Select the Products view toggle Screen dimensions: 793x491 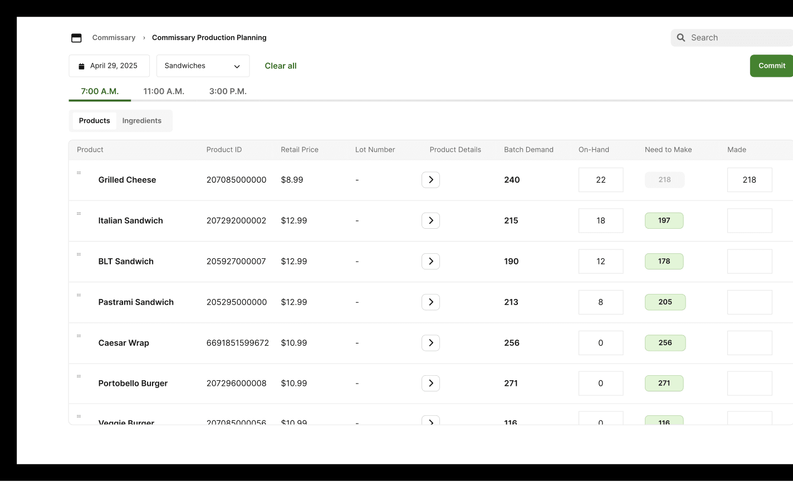tap(95, 121)
